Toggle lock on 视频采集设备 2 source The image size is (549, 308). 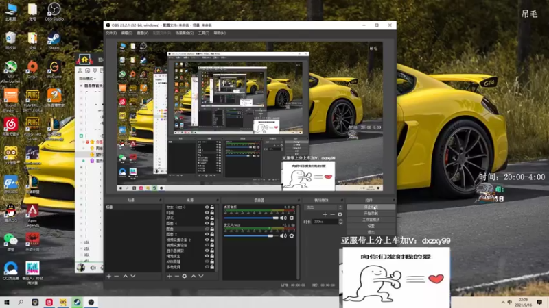212,240
